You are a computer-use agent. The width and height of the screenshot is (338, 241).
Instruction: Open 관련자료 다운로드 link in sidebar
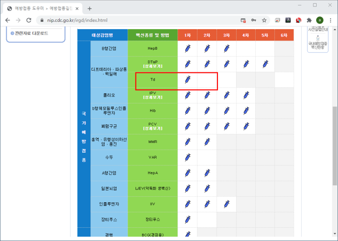coord(31,33)
